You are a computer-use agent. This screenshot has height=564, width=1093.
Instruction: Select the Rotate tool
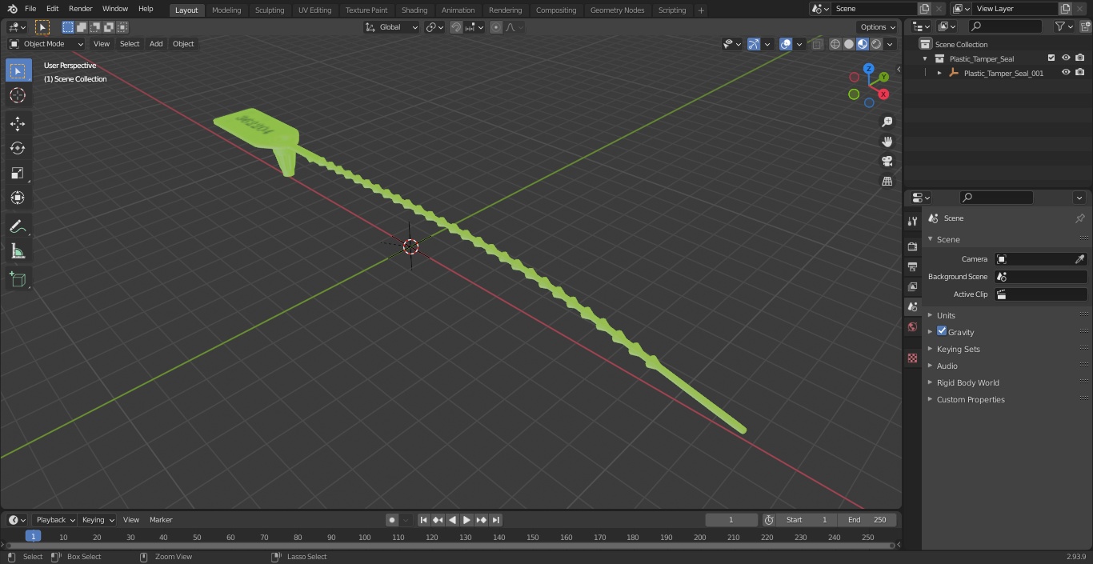click(x=18, y=148)
